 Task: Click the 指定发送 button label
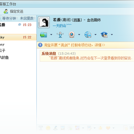pyautogui.click(x=17, y=12)
